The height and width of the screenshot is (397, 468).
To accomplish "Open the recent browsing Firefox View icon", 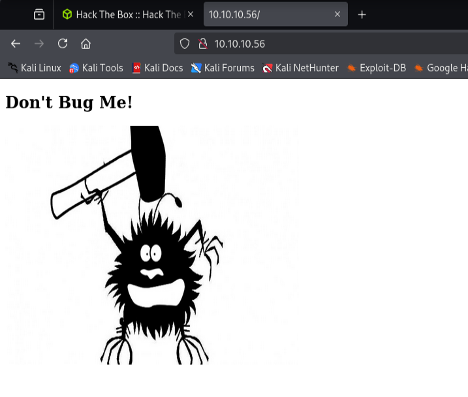I will [x=39, y=14].
